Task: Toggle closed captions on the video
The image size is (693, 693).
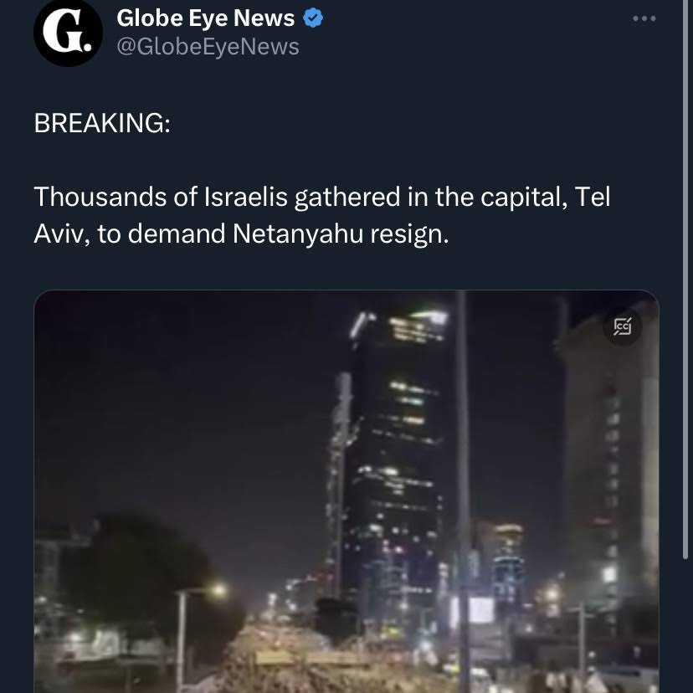Action: pos(623,326)
